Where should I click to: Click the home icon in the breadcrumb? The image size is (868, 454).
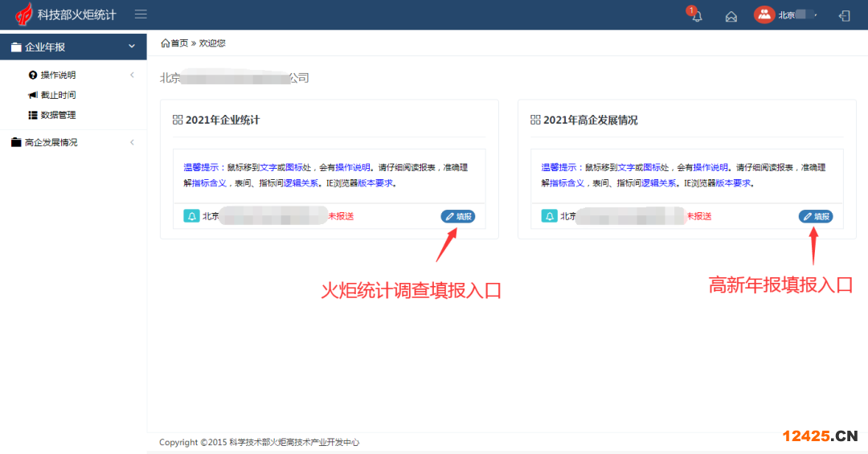pos(166,43)
